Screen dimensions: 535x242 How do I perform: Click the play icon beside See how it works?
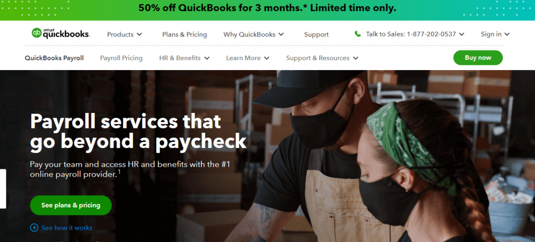pyautogui.click(x=34, y=228)
